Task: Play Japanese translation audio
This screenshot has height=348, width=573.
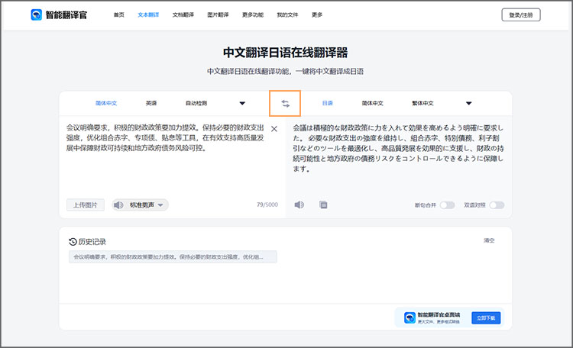Action: 299,205
